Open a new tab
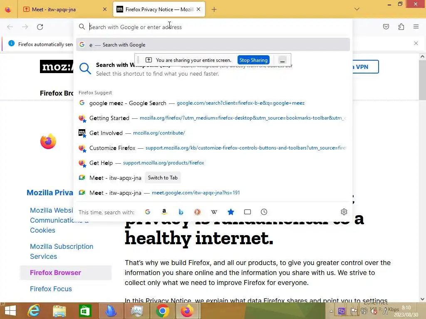Screen dimensions: 426x319 (214, 10)
